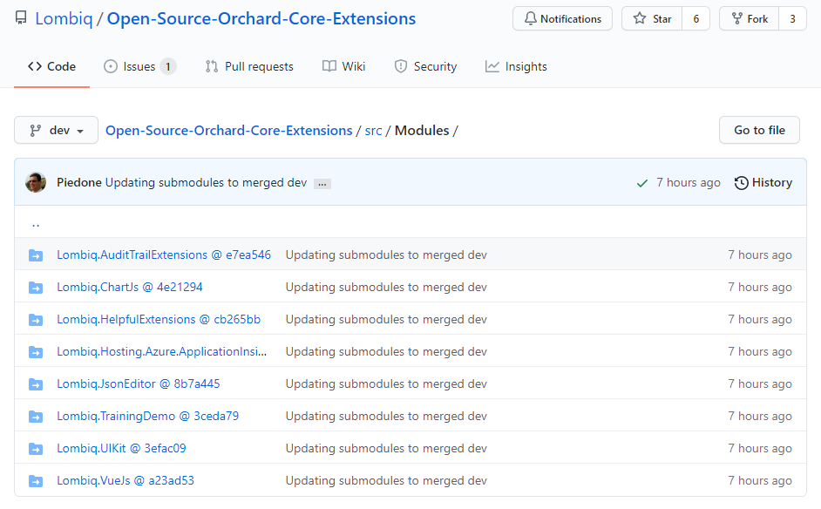Navigate to src folder in breadcrumb
The height and width of the screenshot is (509, 821).
(x=373, y=131)
